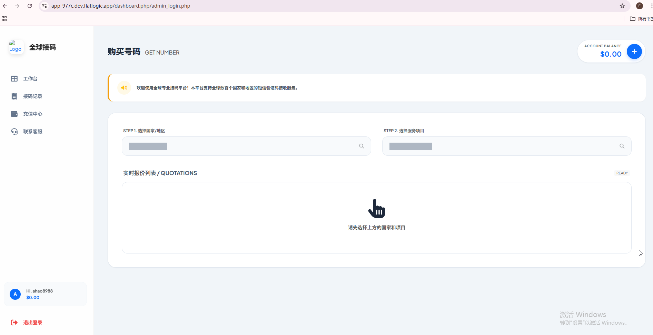
Task: Click the user avatar A circle
Action: coord(15,294)
